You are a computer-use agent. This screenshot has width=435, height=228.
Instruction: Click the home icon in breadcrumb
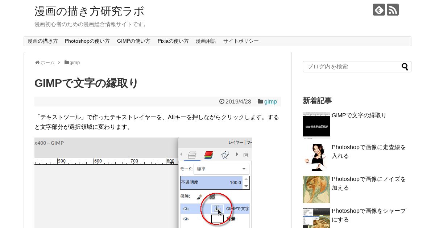click(37, 62)
